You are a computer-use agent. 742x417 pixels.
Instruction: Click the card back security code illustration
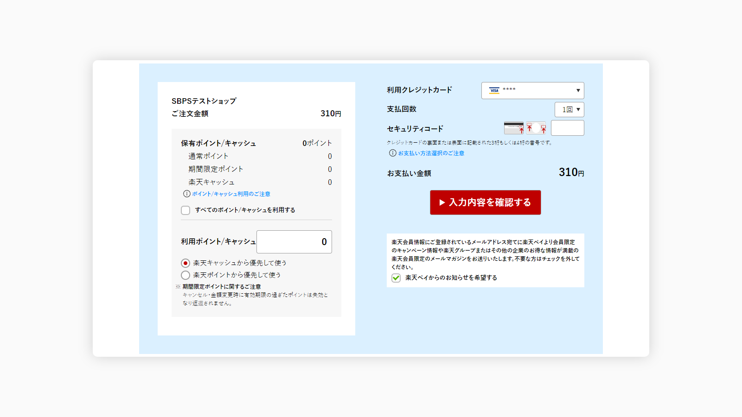514,128
